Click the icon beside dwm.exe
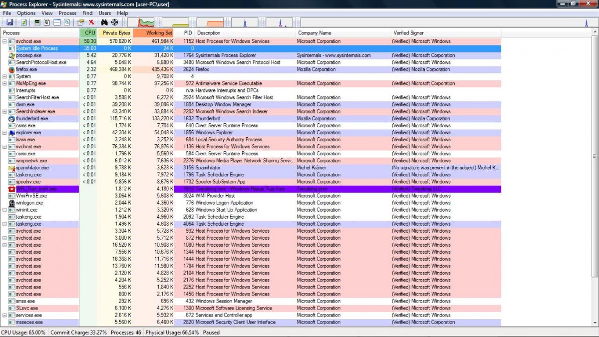 (x=12, y=105)
